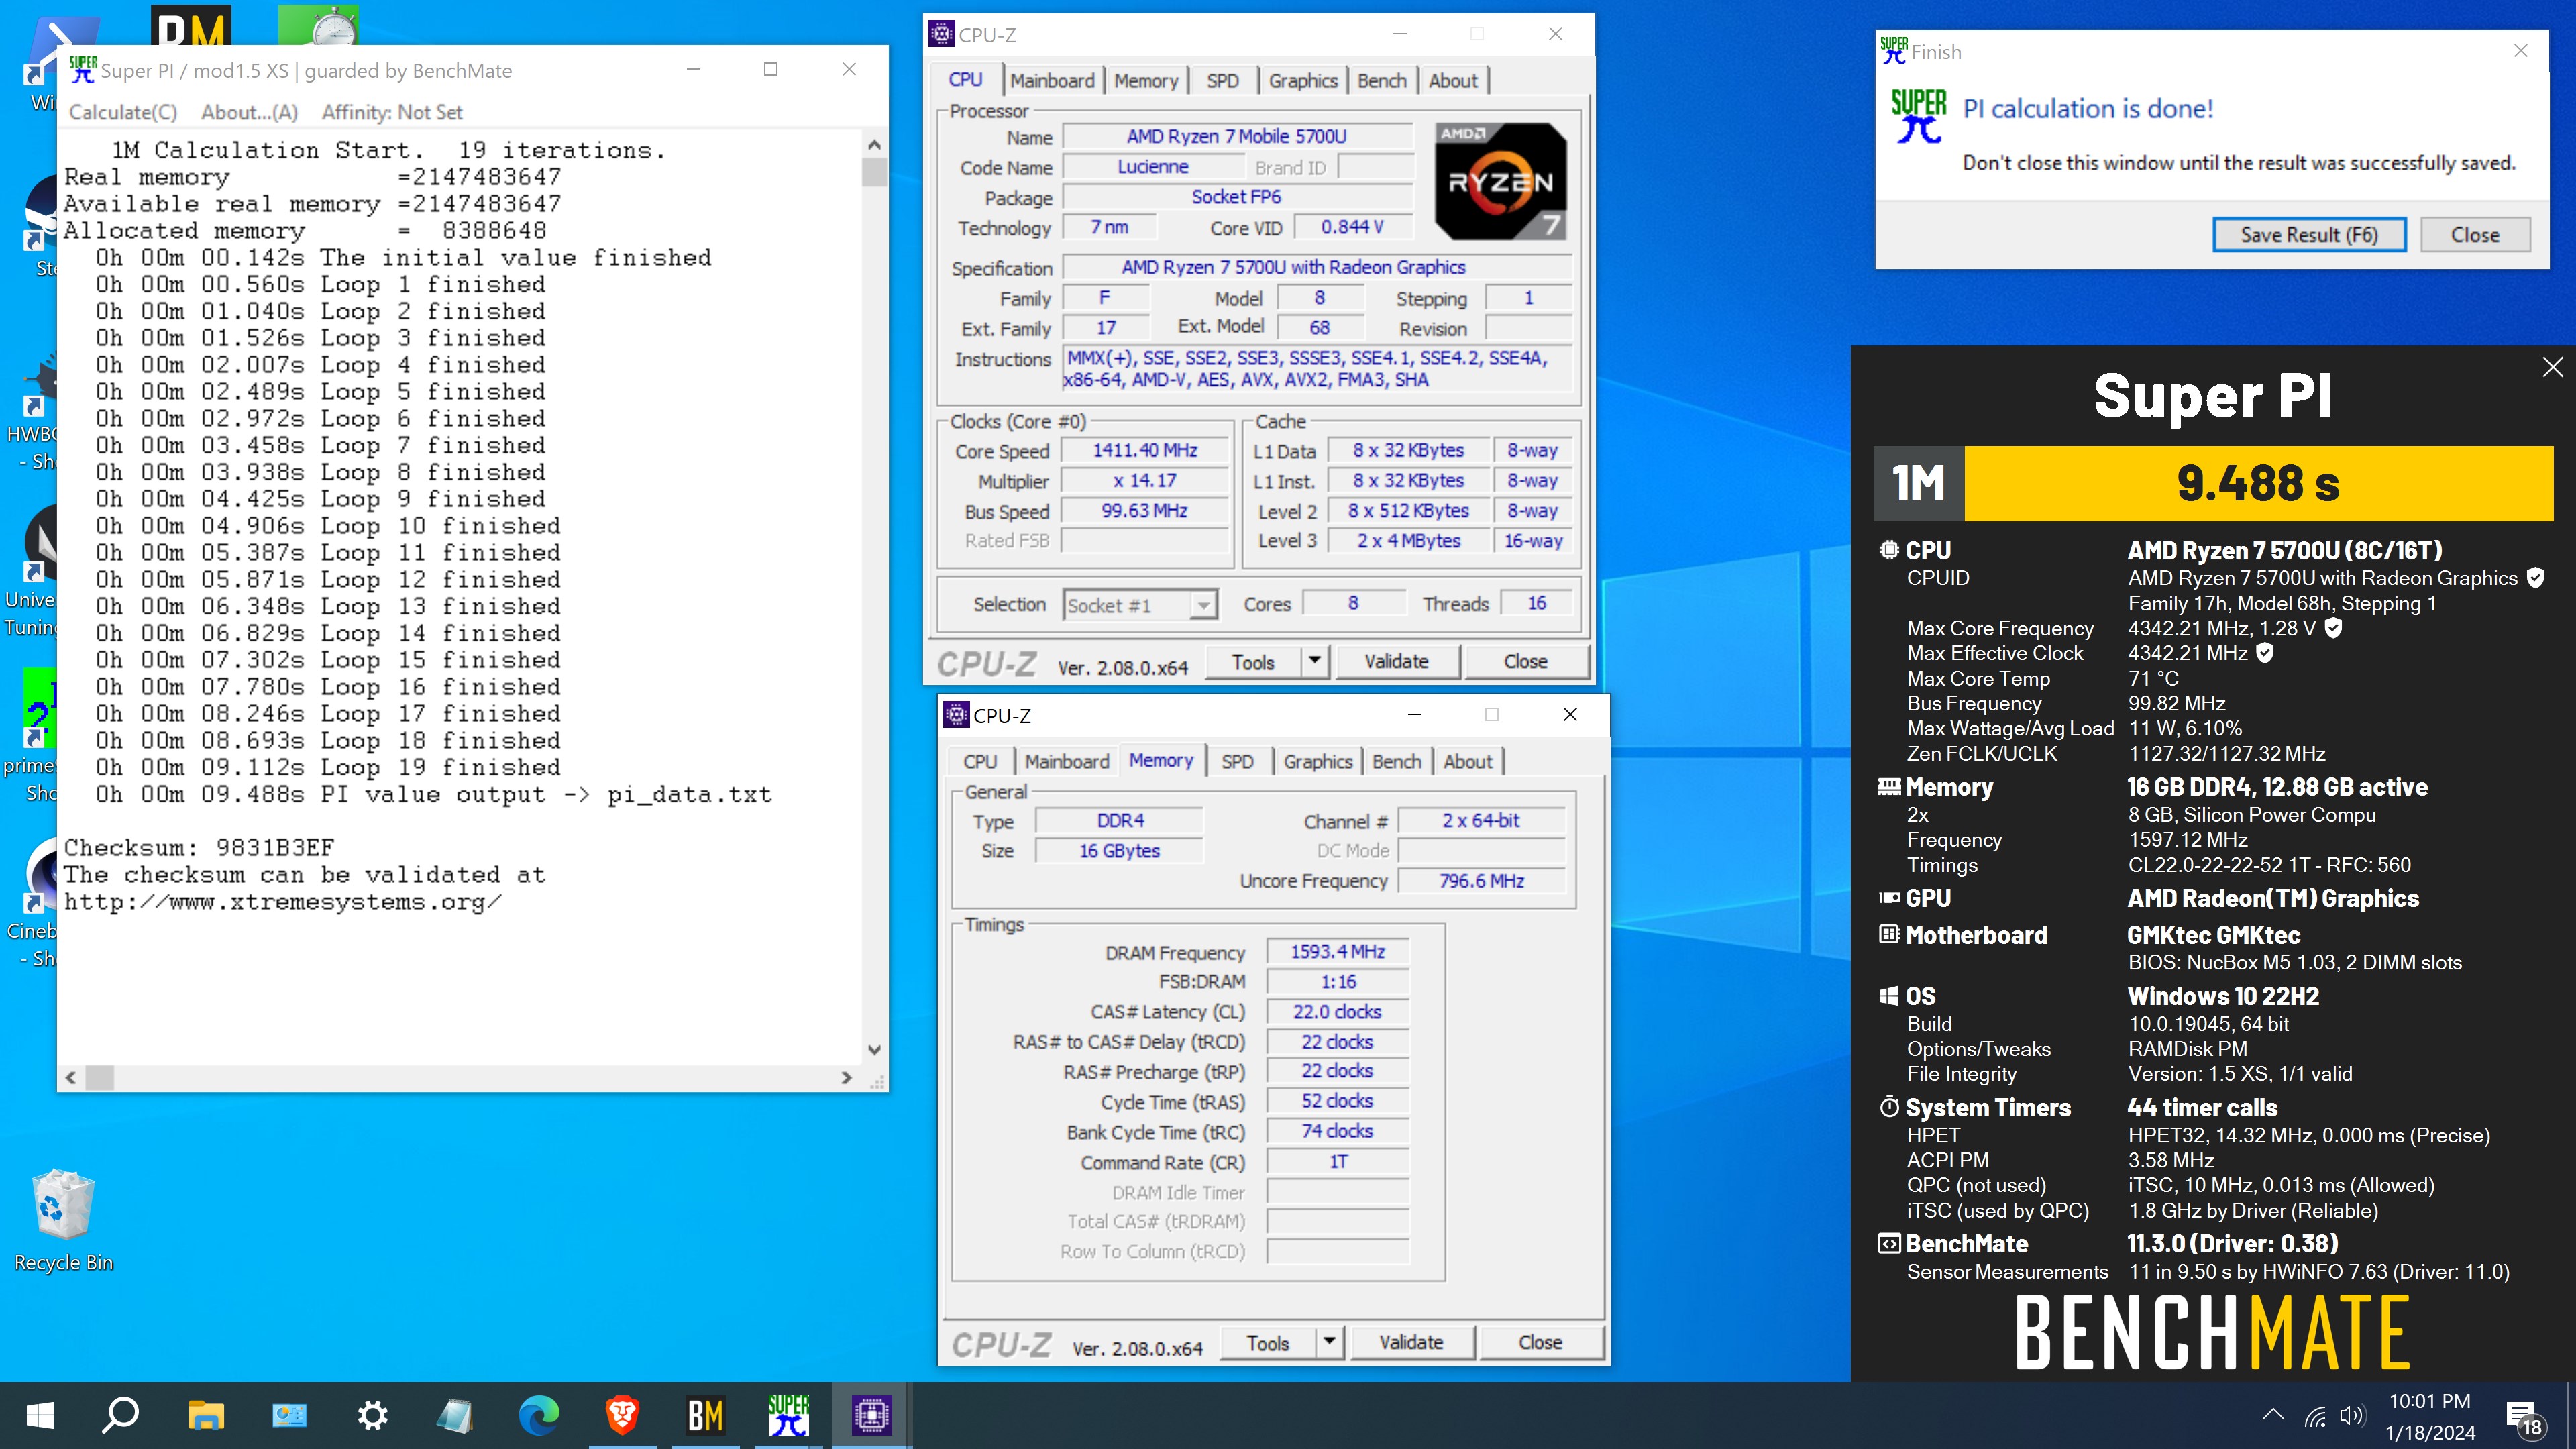This screenshot has height=1449, width=2576.
Task: Open Graphics tab in top CPU-Z
Action: pos(1303,81)
